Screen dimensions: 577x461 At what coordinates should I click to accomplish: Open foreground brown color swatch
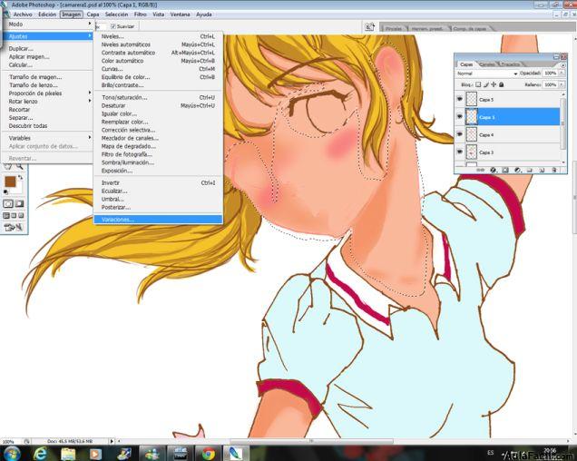[10, 181]
